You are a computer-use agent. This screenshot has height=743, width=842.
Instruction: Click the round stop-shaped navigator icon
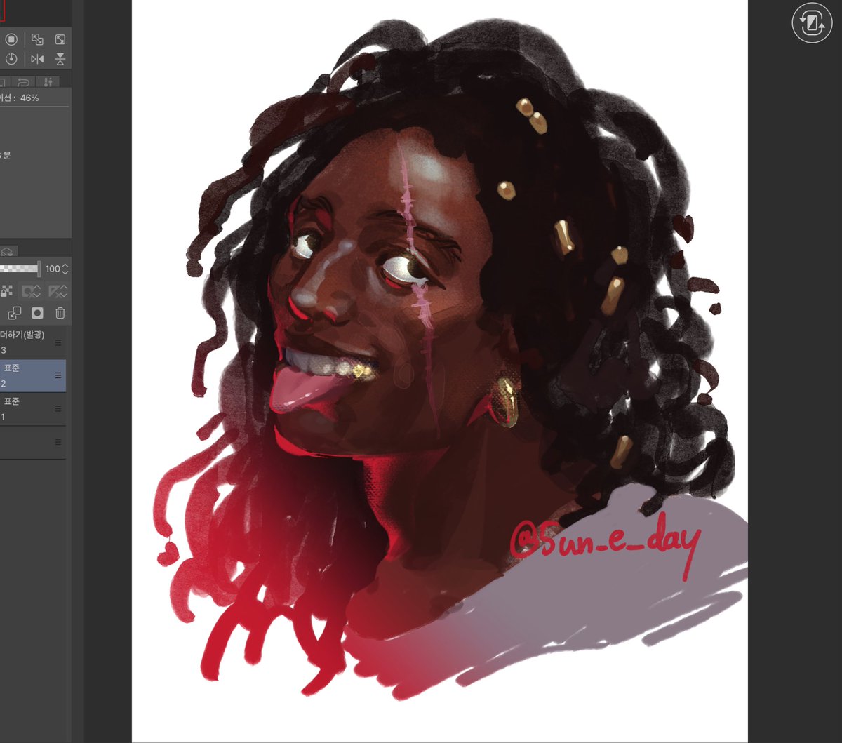click(x=11, y=39)
